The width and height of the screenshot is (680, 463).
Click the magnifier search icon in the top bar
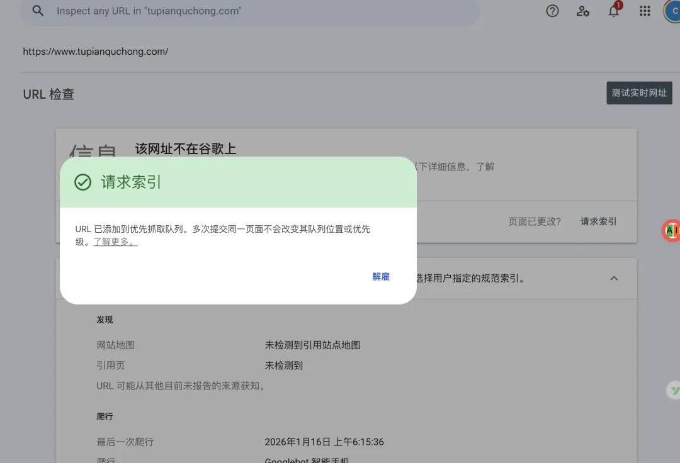tap(38, 11)
